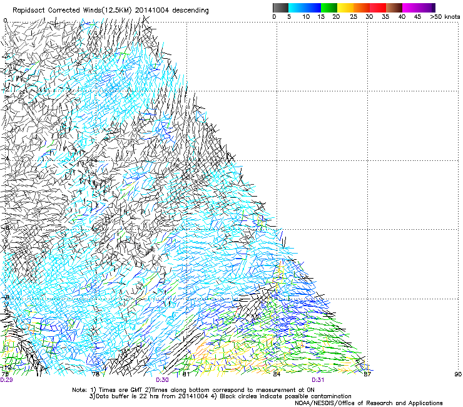Image resolution: width=463 pixels, height=407 pixels.
Task: Click the '87' longitude axis label
Action: coord(367,374)
